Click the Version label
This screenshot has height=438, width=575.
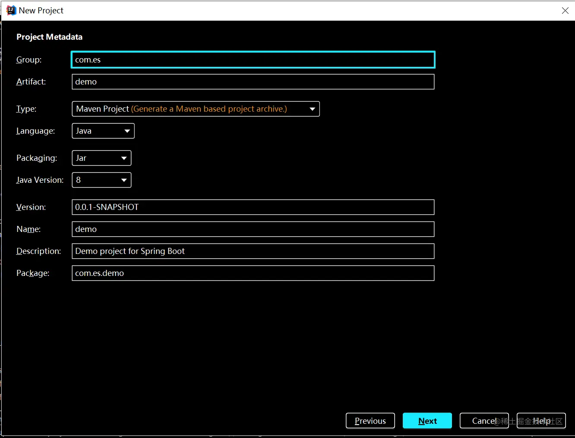click(31, 207)
